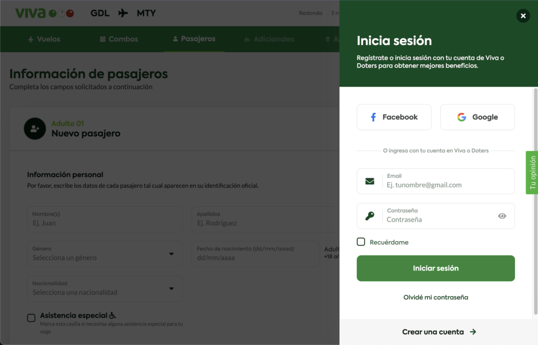Go to the Combos tab
This screenshot has width=538, height=345.
pyautogui.click(x=119, y=39)
